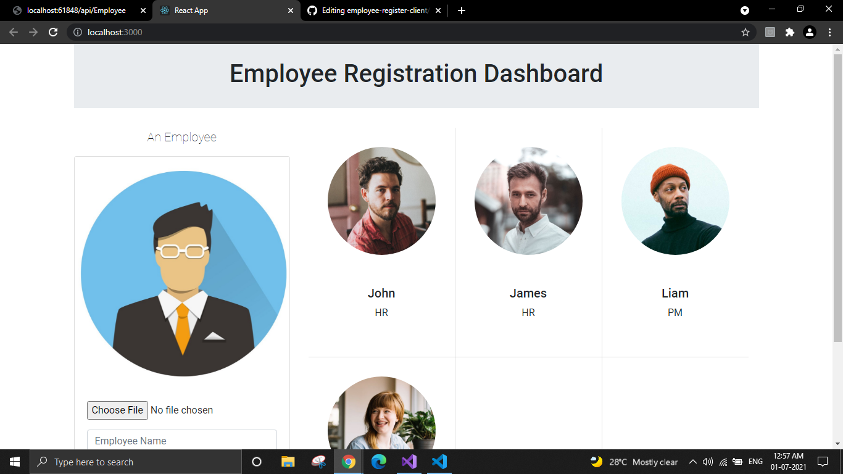Open Visual Studio Code from the taskbar
The height and width of the screenshot is (474, 843).
click(439, 462)
